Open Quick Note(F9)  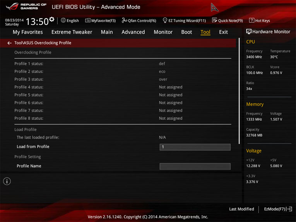point(228,20)
